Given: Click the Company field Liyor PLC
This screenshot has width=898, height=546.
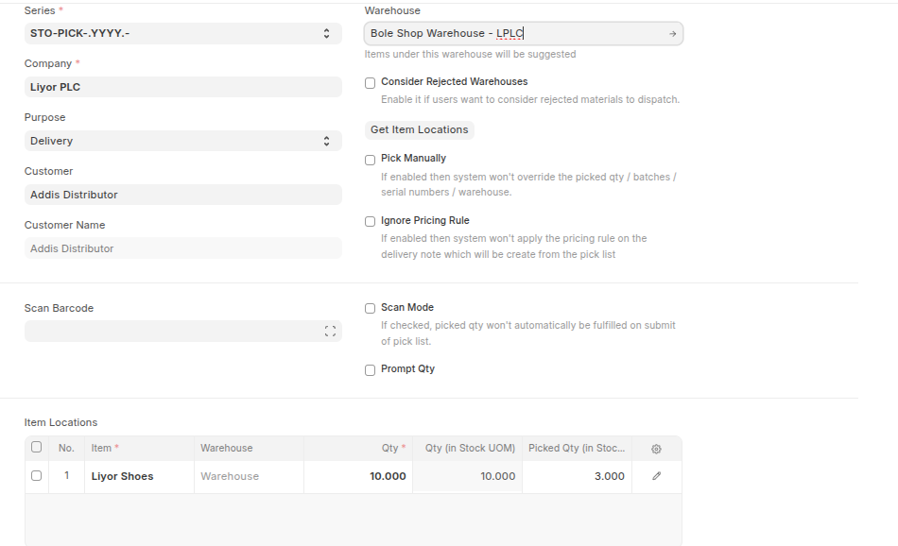Looking at the screenshot, I should pos(182,87).
